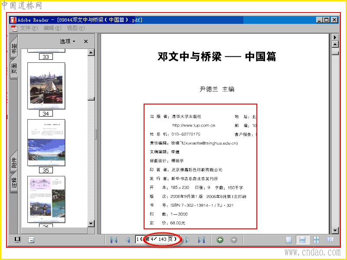Click thumbnail panel scrollbar down arrow
Image resolution: width=347 pixels, height=260 pixels.
tap(91, 224)
